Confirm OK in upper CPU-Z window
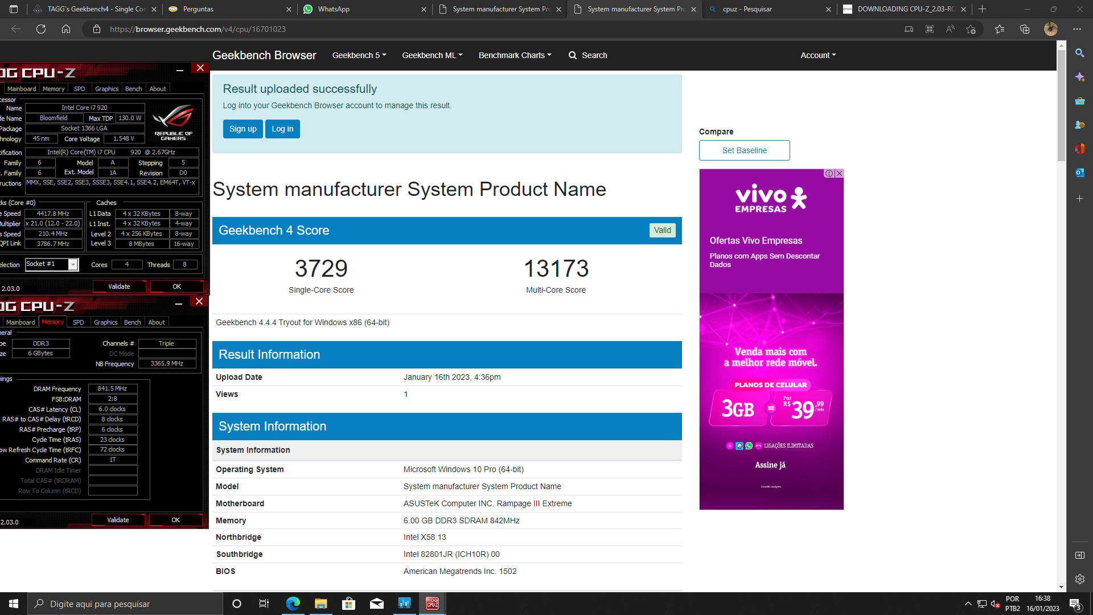The image size is (1093, 615). (176, 286)
